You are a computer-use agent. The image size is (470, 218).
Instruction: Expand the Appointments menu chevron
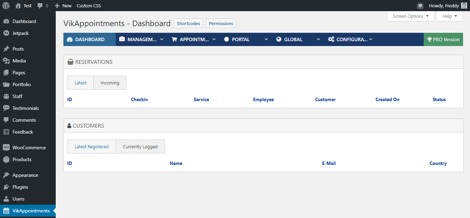click(x=214, y=39)
